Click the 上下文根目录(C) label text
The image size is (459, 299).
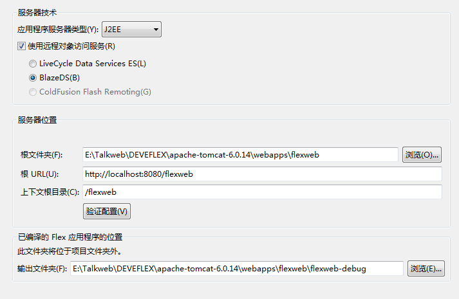pos(50,192)
